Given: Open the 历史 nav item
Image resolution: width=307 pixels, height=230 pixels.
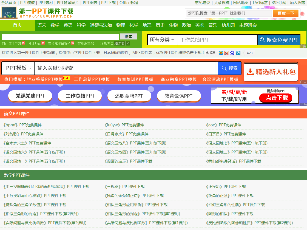Looking at the screenshot, I should (x=160, y=25).
